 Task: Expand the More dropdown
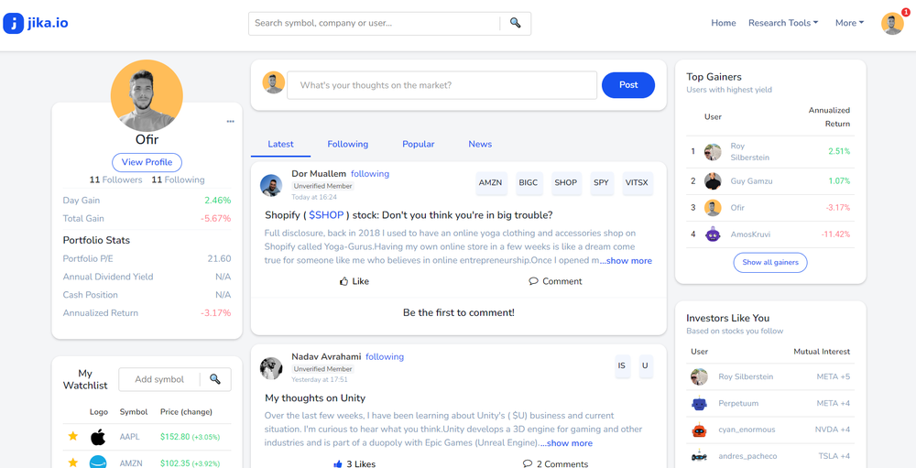(x=849, y=23)
